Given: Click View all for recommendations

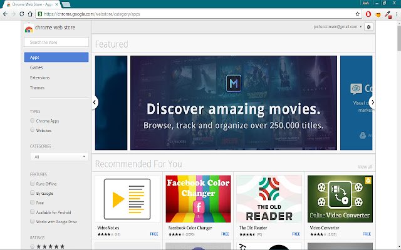Looking at the screenshot, I should [365, 167].
